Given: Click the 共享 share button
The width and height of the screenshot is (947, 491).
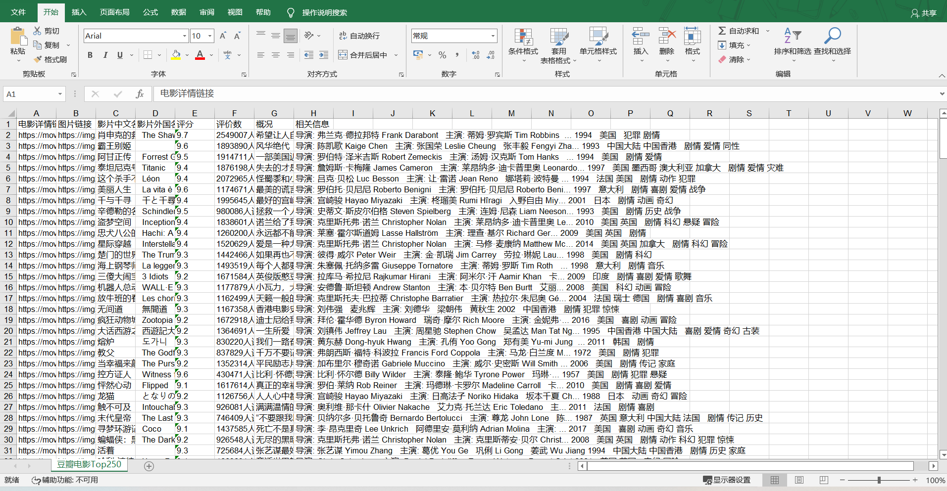Looking at the screenshot, I should [924, 13].
